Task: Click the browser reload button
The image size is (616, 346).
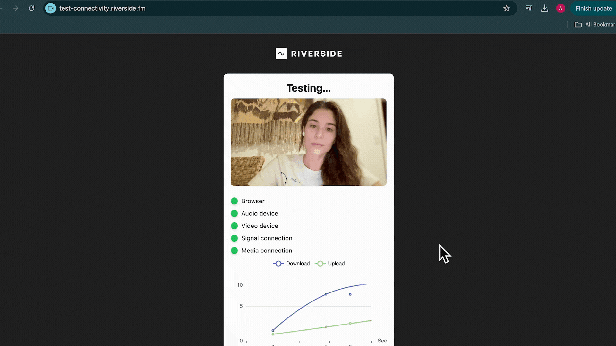Action: pyautogui.click(x=31, y=8)
